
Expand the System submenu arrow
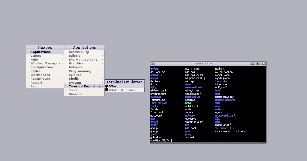pyautogui.click(x=102, y=83)
